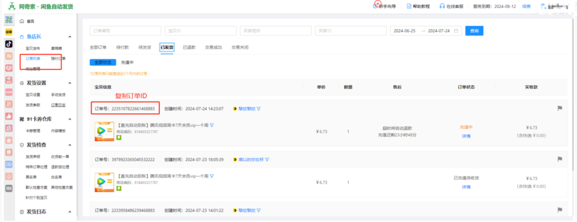Click the green icon under the first order's product

[119, 137]
